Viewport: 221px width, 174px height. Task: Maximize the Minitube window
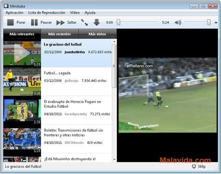pyautogui.click(x=203, y=6)
